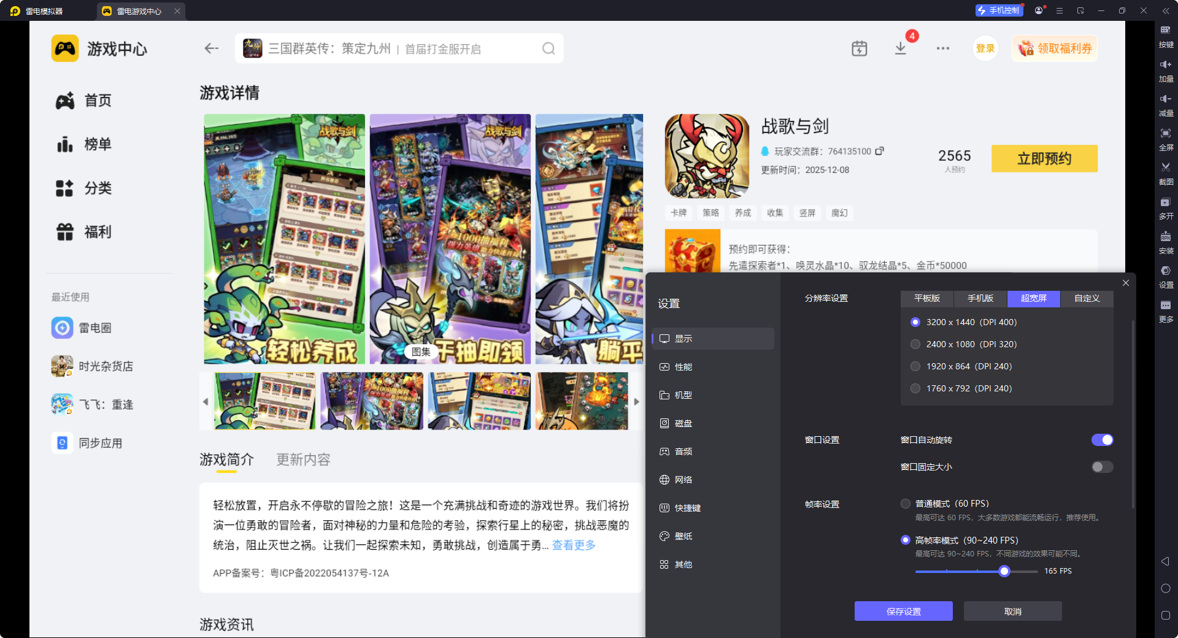Image resolution: width=1178 pixels, height=638 pixels.
Task: Click the 165 FPS slider handle
Action: coord(1004,571)
